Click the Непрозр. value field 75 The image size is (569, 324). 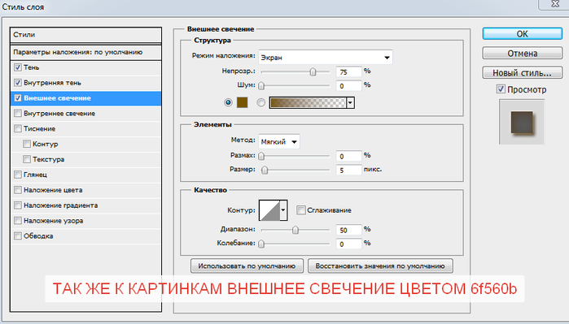pyautogui.click(x=348, y=72)
